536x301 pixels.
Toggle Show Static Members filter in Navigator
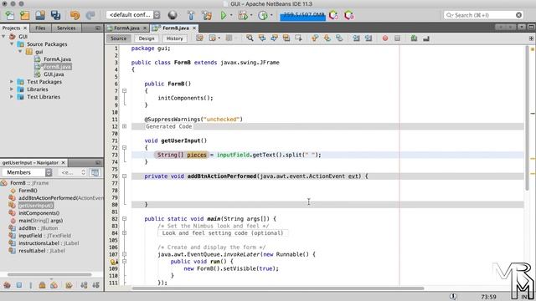(x=30, y=285)
